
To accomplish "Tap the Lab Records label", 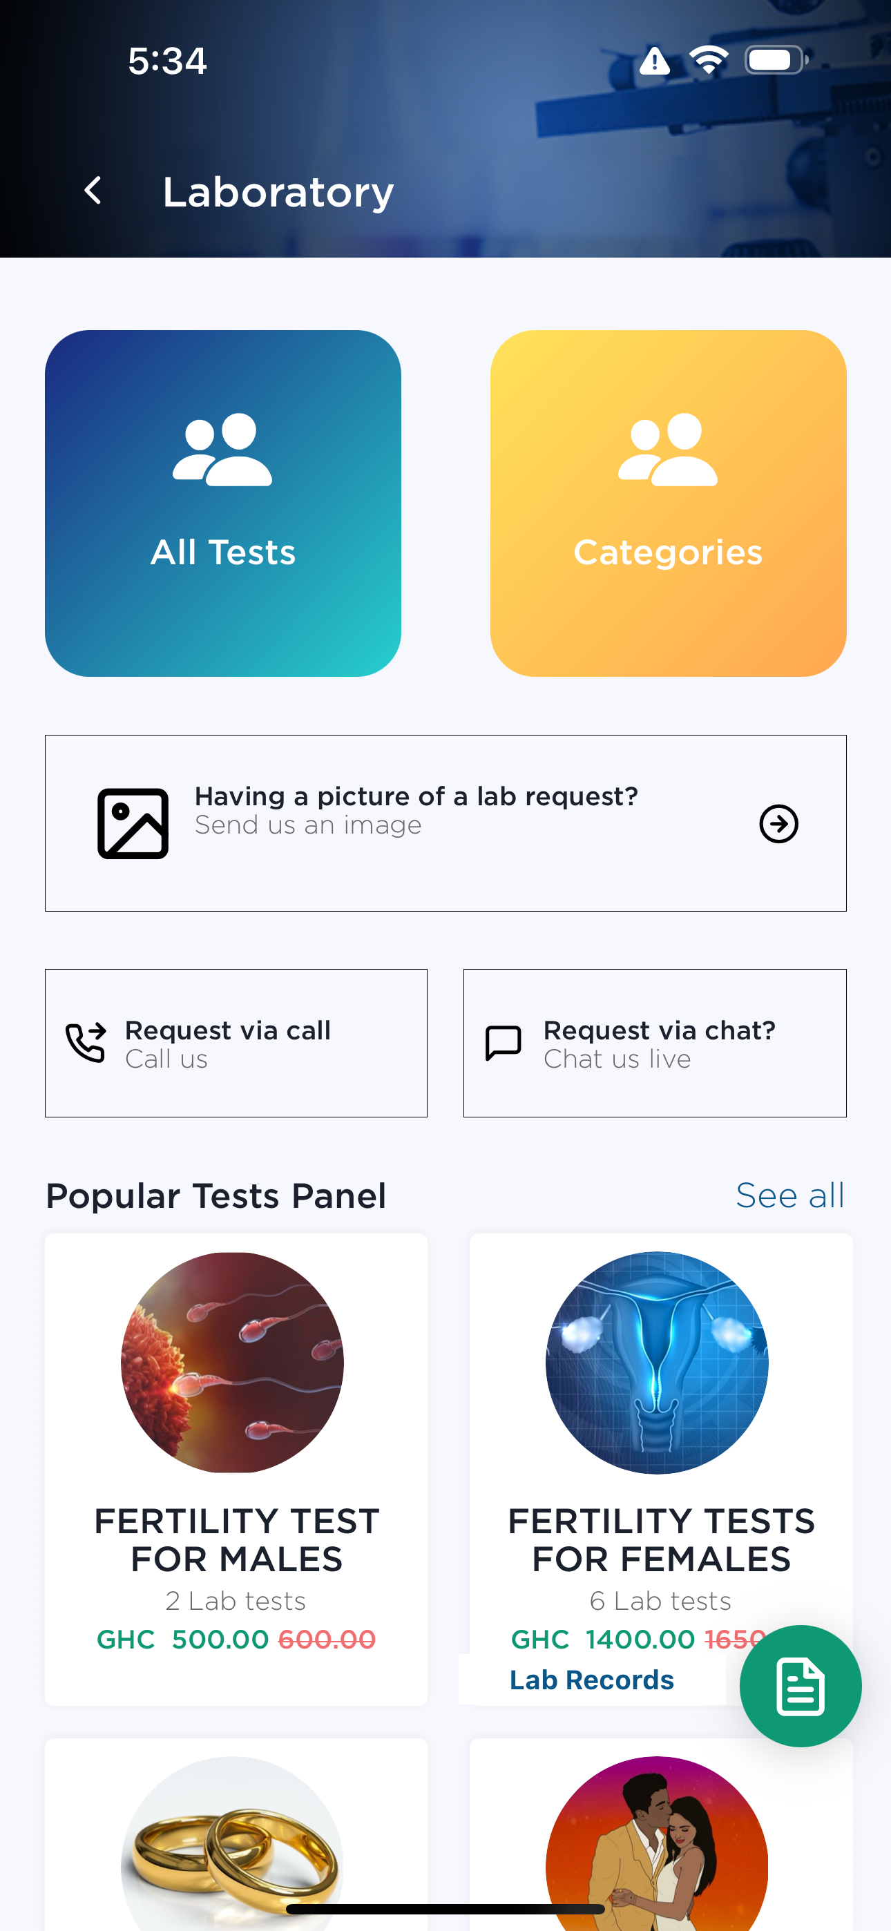I will (x=592, y=1680).
